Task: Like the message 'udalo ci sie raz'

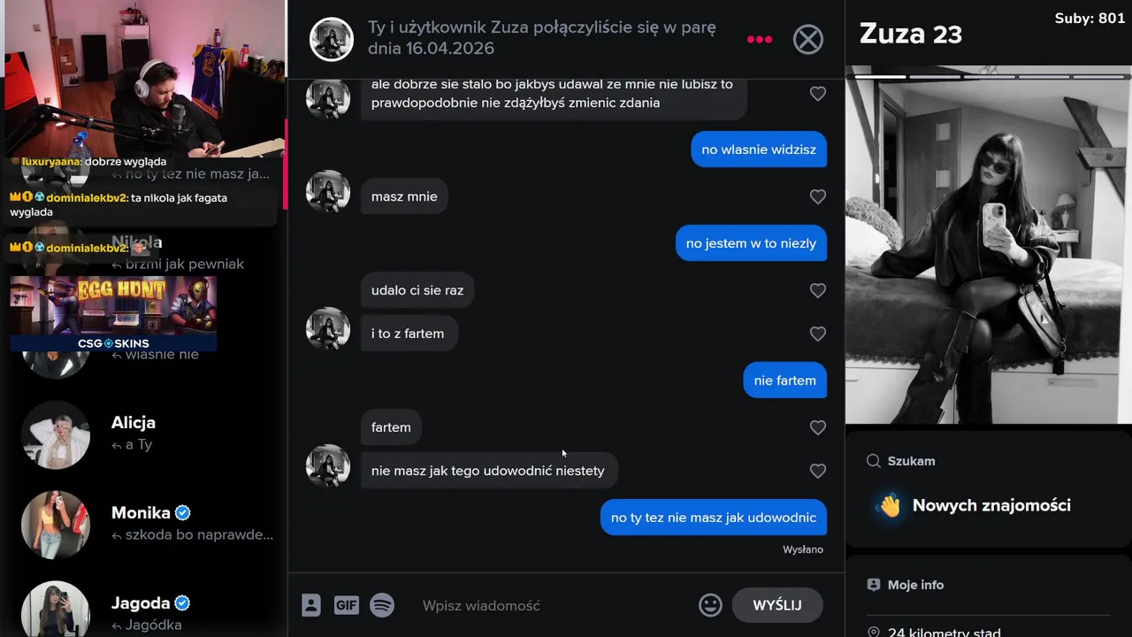Action: click(818, 290)
